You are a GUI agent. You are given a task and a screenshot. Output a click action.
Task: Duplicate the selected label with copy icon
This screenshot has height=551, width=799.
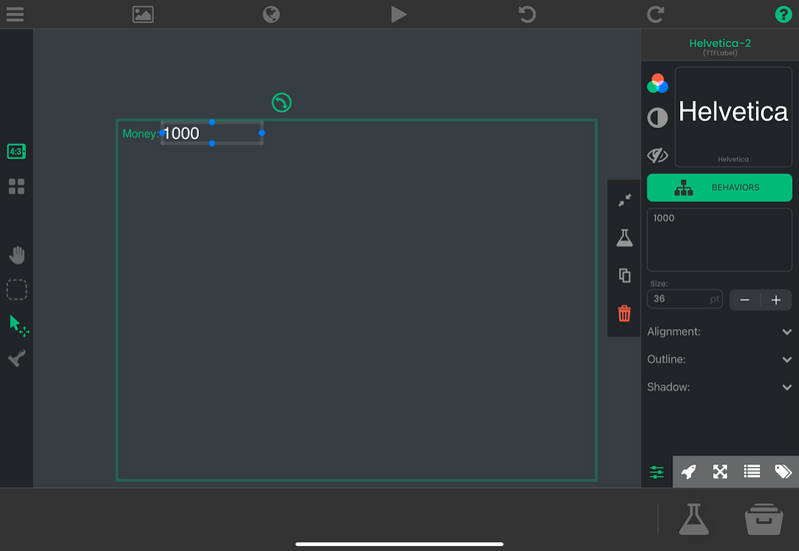pos(625,275)
